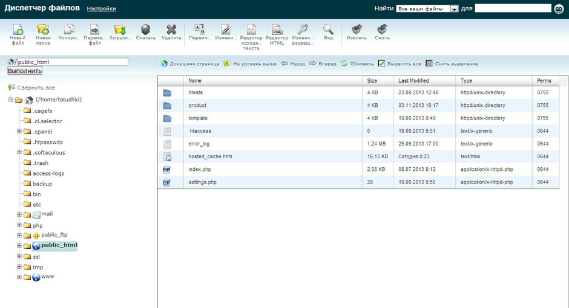569x308 pixels.
Task: Click the GO search button
Action: tap(559, 8)
